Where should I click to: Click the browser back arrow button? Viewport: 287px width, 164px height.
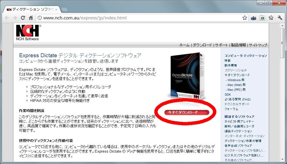(7, 18)
